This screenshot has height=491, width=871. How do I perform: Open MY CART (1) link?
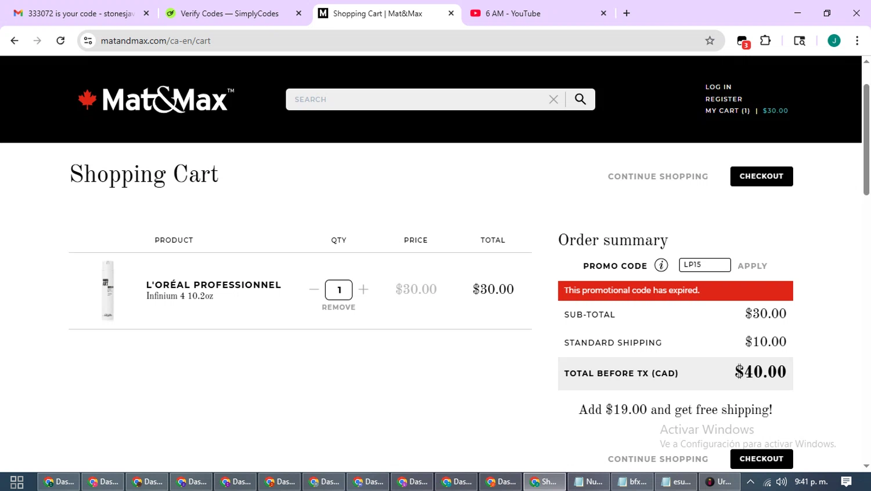[728, 111]
